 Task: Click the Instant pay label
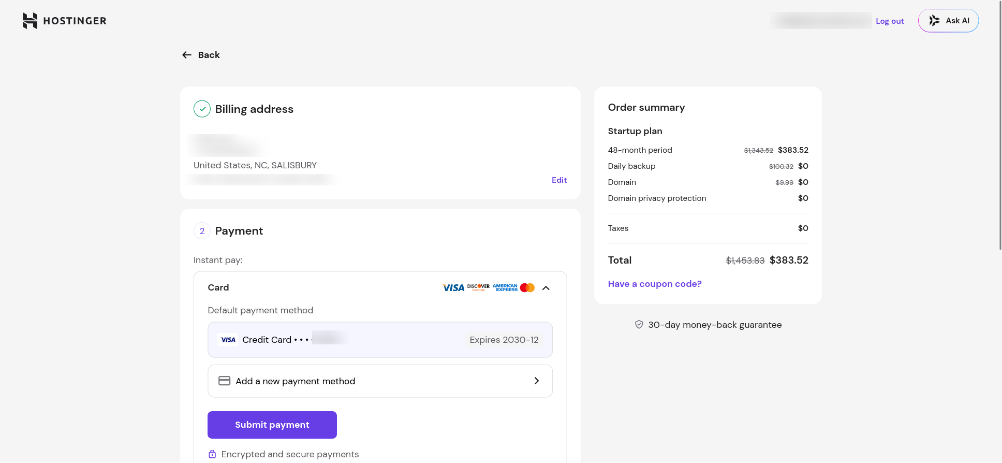(x=218, y=260)
